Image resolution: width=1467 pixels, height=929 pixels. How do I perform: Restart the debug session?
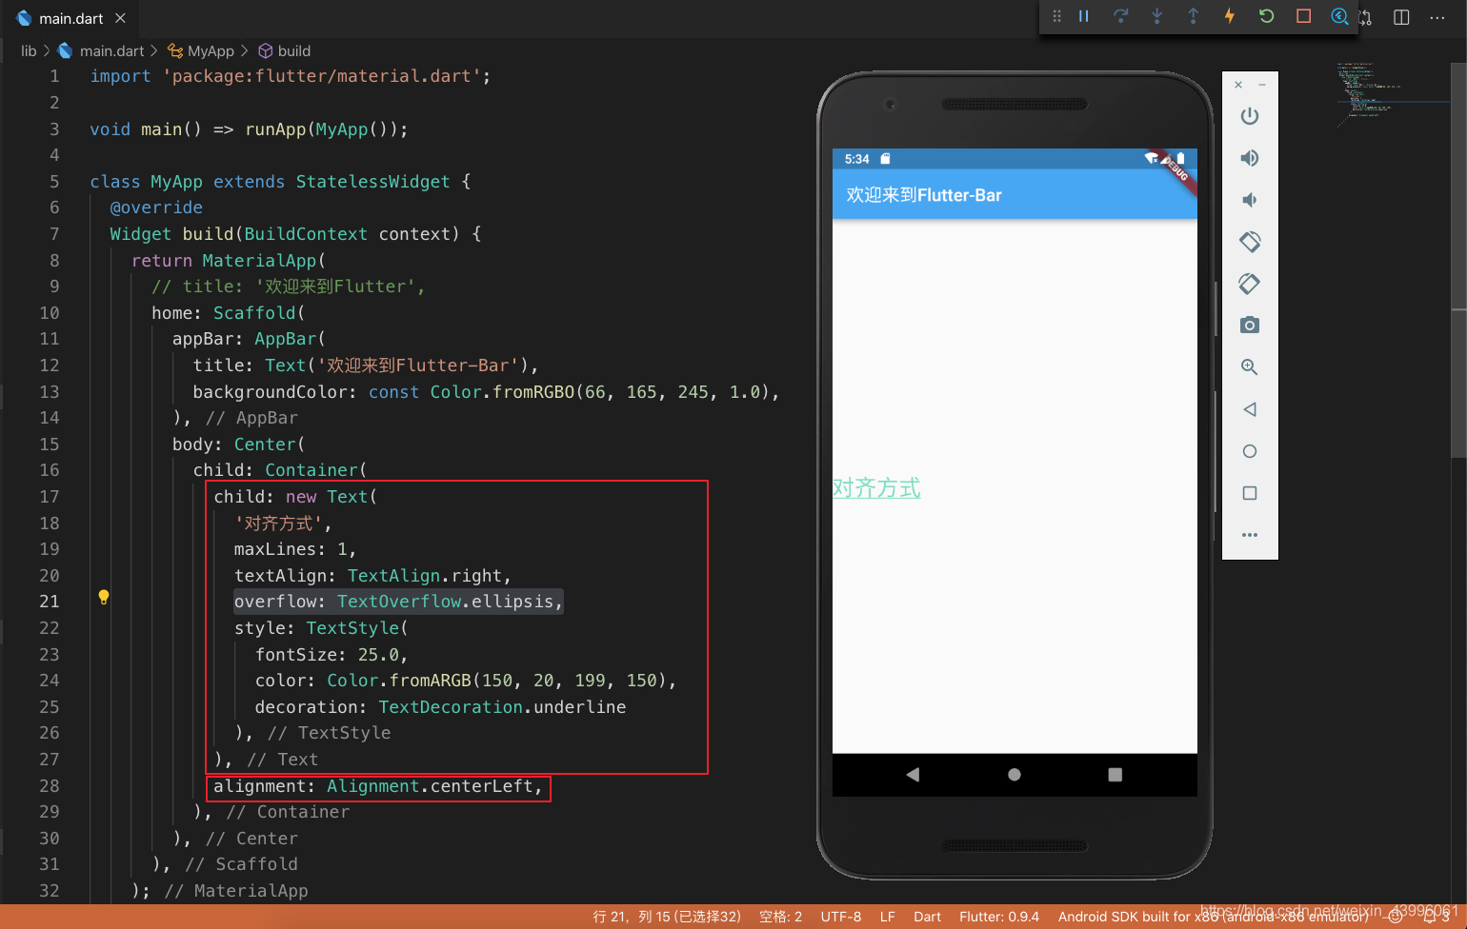coord(1266,16)
